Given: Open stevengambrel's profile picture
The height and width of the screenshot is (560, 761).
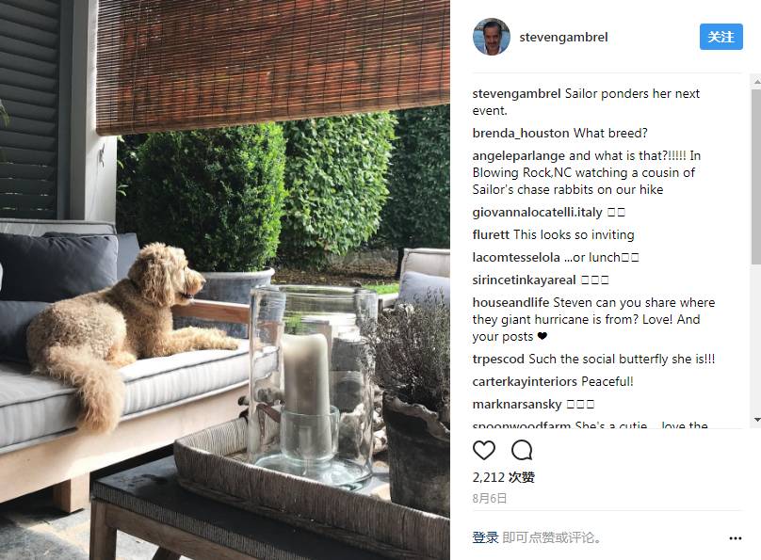Looking at the screenshot, I should click(x=491, y=37).
